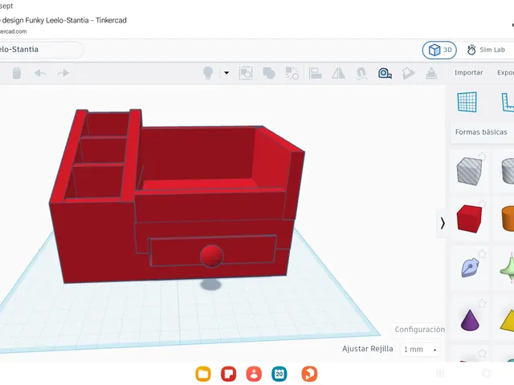This screenshot has width=514, height=385.
Task: Open the visibility options dropdown arrow
Action: (x=226, y=73)
